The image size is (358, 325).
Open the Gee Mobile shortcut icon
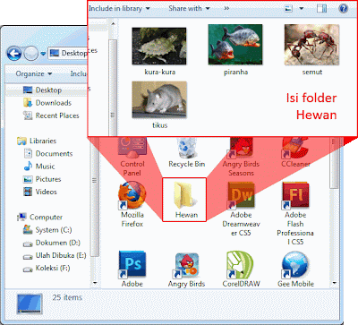pyautogui.click(x=294, y=265)
